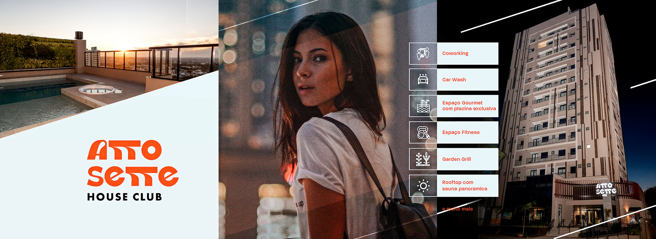
Task: Click the round jacuzzi on rooftop
Action: coord(97,89)
